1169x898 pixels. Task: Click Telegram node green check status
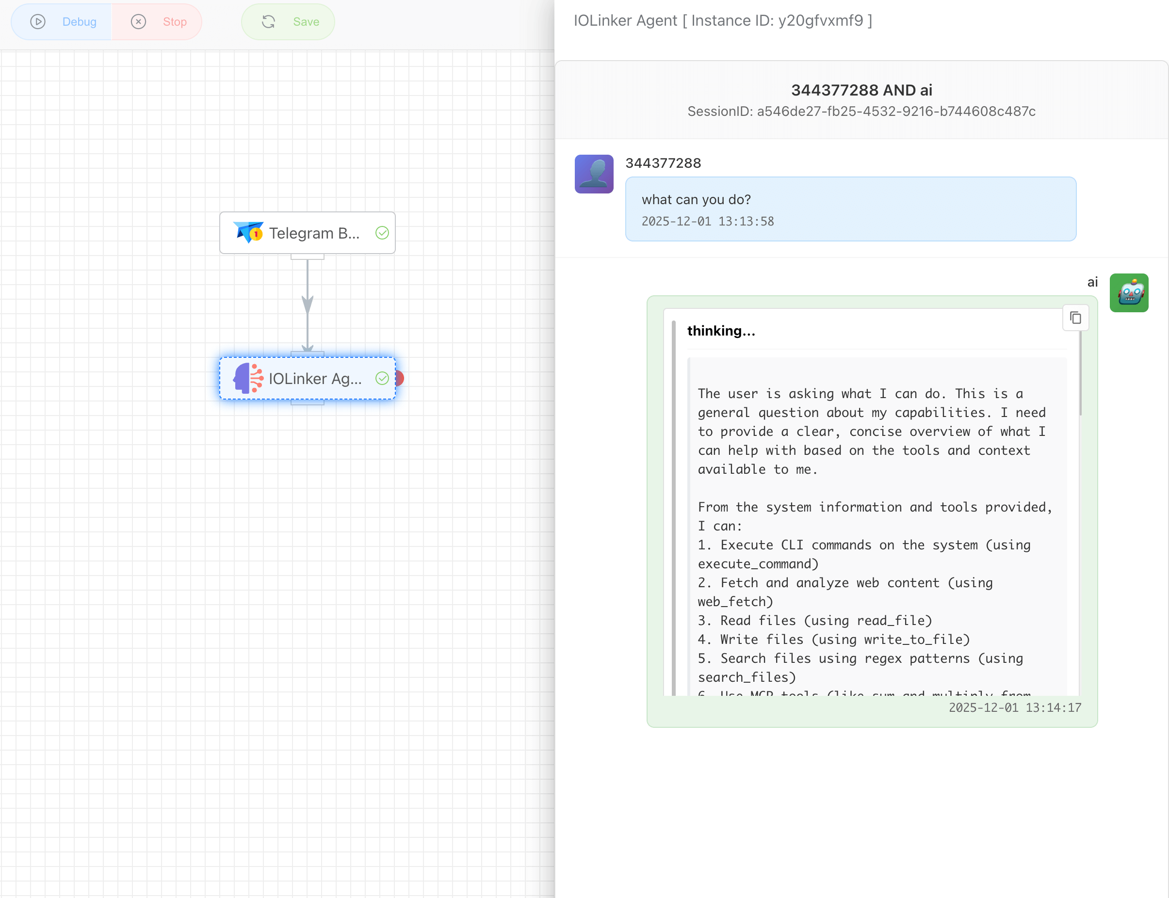382,233
